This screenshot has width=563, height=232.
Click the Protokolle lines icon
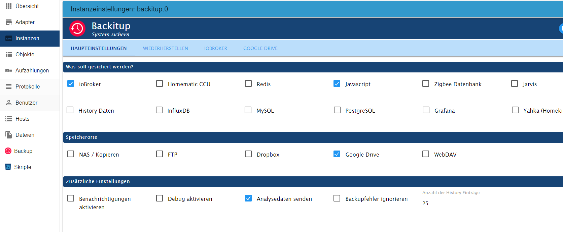9,86
